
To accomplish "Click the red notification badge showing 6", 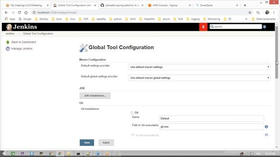I will tap(203, 27).
